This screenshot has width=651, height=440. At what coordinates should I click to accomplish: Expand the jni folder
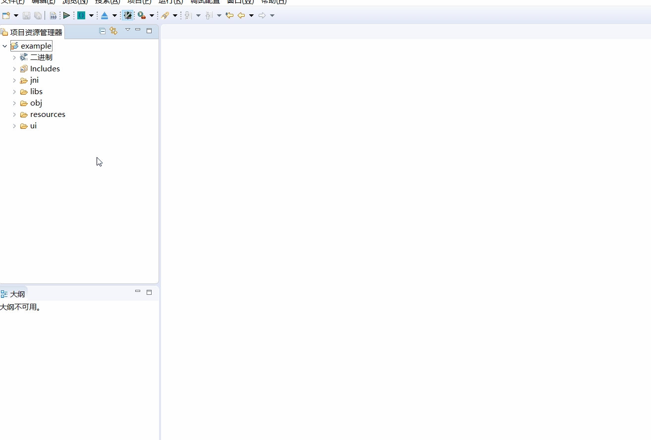(x=14, y=80)
